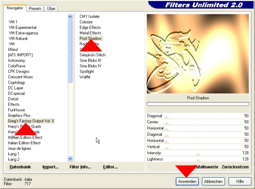Reset values with Zurücksetzen

(235, 167)
